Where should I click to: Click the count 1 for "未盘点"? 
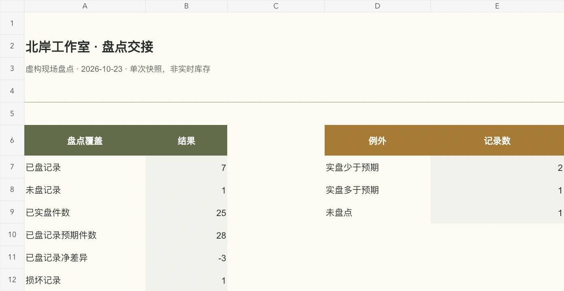point(497,212)
